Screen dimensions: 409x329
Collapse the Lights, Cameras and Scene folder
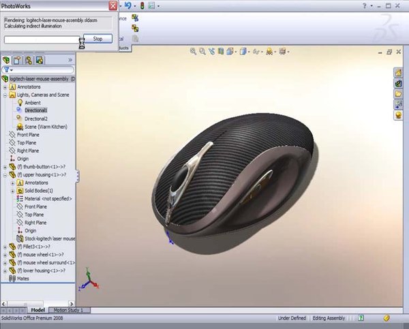(x=5, y=95)
